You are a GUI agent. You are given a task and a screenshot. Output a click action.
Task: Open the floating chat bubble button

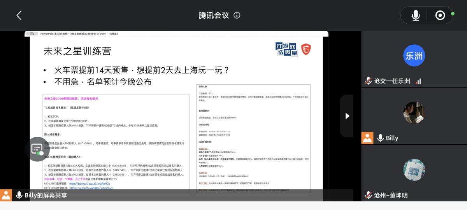point(37,149)
